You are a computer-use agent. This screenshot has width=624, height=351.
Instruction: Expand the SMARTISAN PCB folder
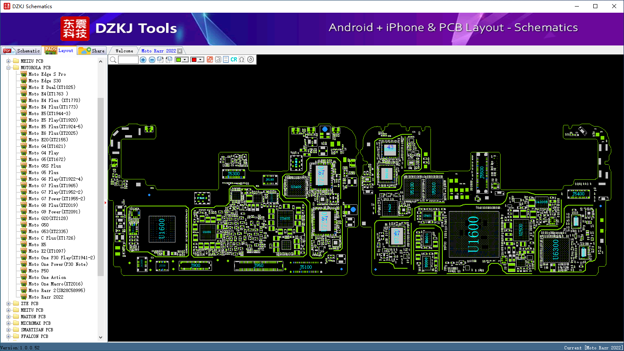click(8, 330)
